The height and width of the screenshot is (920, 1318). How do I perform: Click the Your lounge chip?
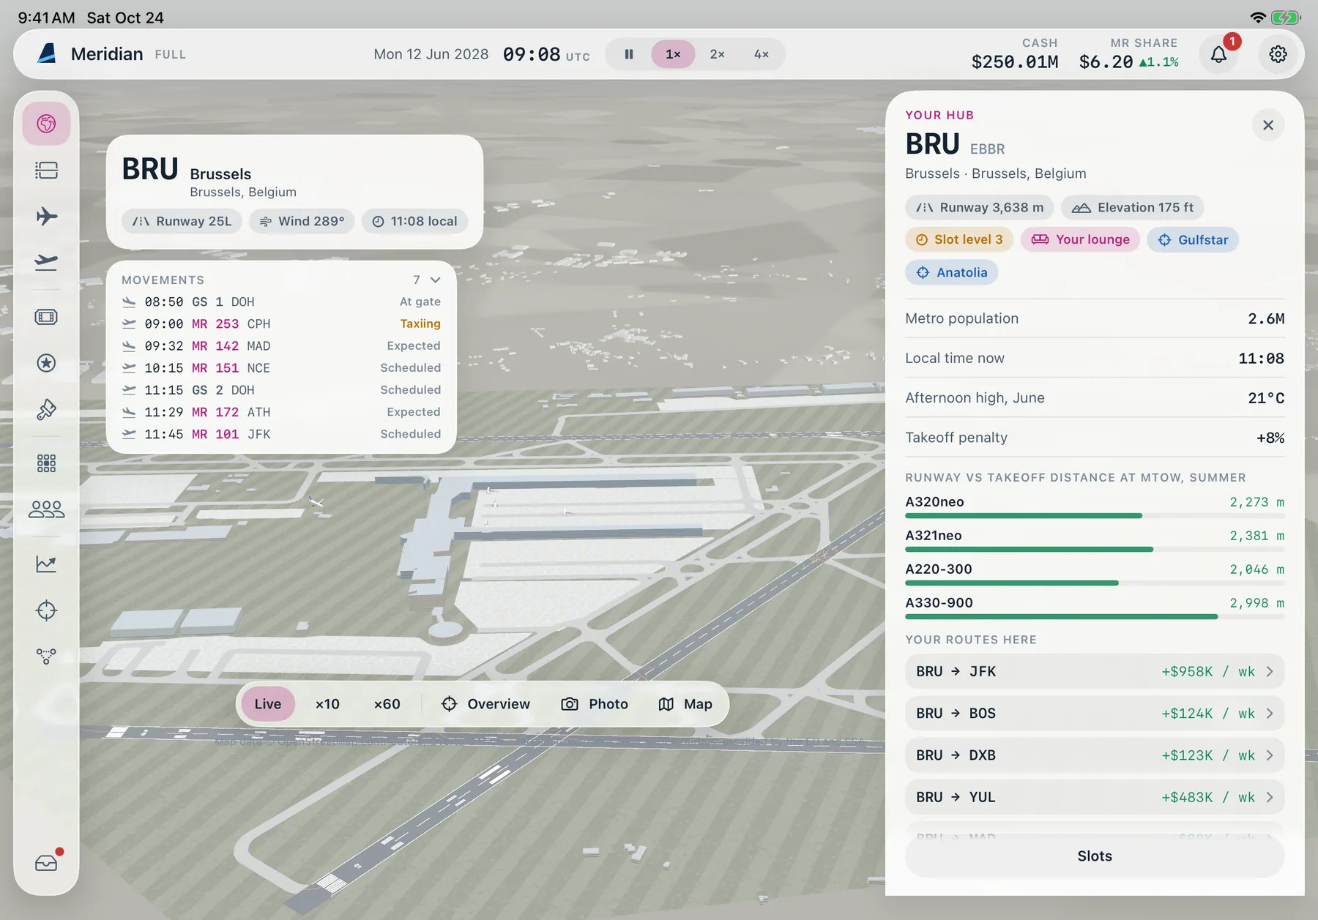tap(1080, 239)
